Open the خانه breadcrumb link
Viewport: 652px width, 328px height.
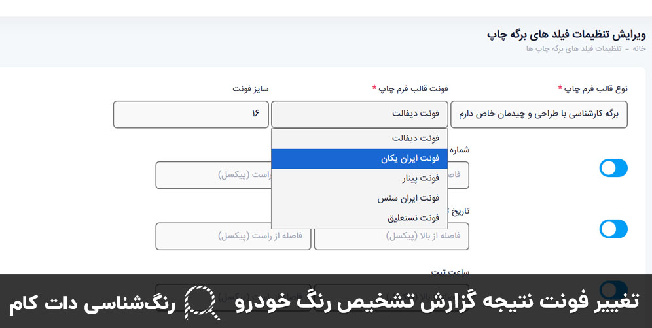click(x=639, y=49)
